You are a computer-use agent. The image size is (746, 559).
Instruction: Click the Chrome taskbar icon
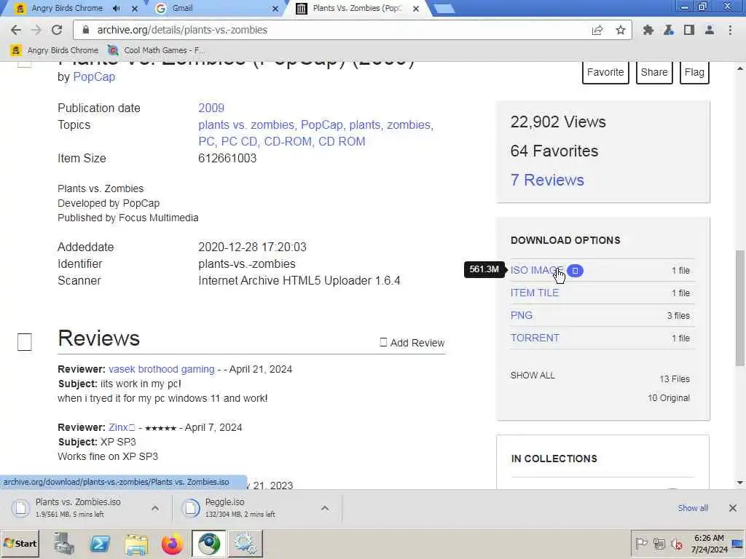[x=209, y=544]
